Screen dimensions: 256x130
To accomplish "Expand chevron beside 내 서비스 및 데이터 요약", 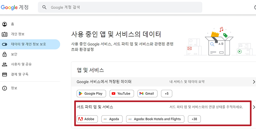I will point(254,82).
